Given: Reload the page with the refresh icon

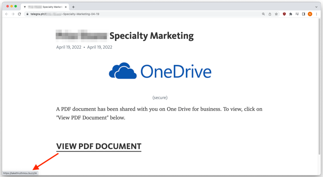Looking at the screenshot, I should coord(19,14).
